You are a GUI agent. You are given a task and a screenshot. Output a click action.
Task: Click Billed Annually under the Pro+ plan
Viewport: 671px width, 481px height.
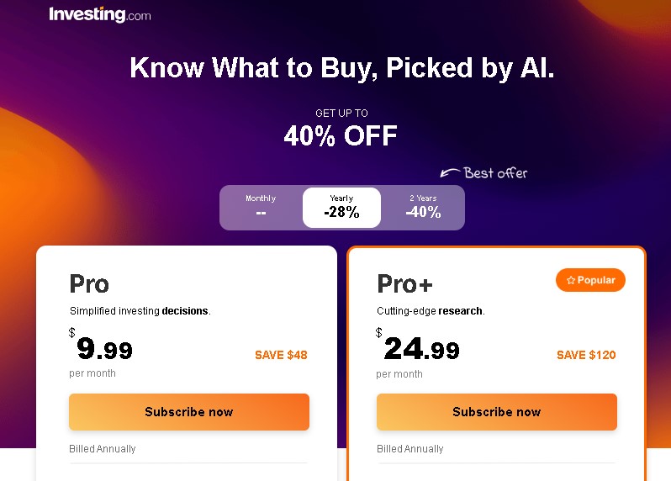click(410, 449)
